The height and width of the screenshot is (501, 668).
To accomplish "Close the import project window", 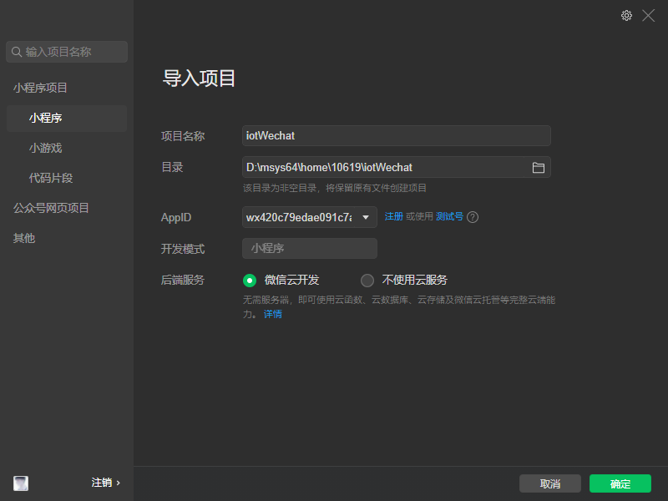I will [x=649, y=16].
